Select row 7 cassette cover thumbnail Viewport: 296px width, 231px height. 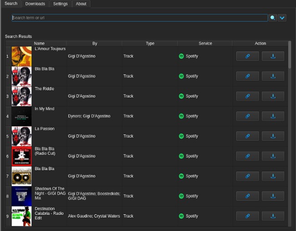point(21,176)
